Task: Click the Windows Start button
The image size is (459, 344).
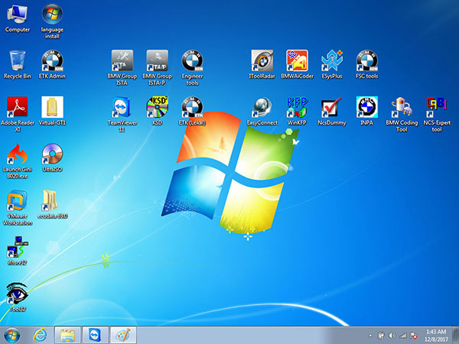Action: point(12,335)
